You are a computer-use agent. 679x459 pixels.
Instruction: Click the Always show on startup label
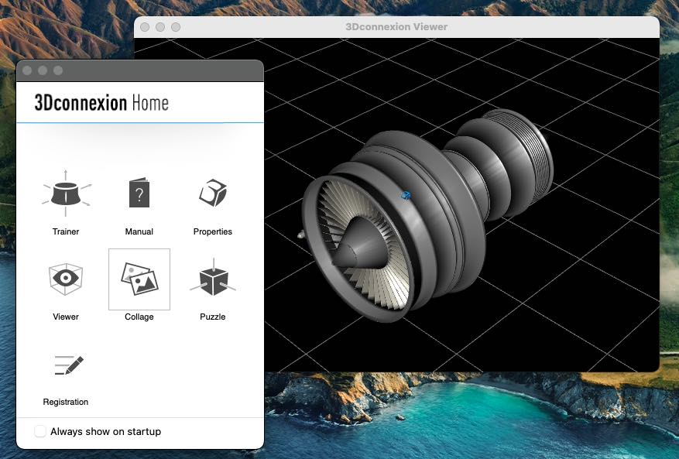[105, 432]
